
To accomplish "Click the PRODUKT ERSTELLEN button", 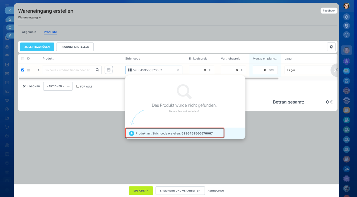I will tap(75, 47).
